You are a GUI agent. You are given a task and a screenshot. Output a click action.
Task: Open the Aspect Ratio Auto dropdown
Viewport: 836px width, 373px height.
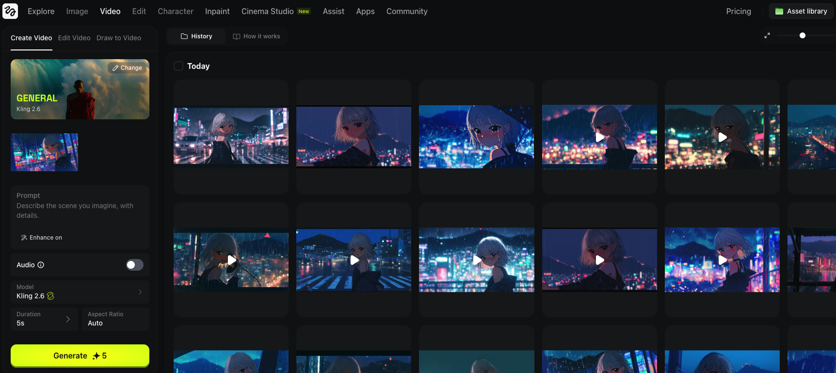[x=115, y=319]
